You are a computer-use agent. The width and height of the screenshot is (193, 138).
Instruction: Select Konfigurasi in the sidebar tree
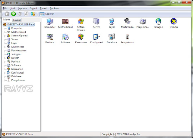pyautogui.click(x=17, y=73)
